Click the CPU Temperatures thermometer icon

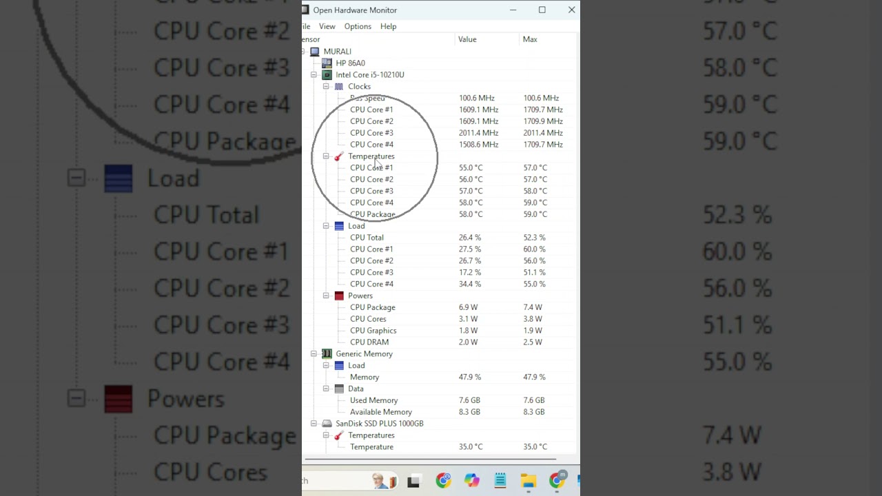tap(339, 156)
